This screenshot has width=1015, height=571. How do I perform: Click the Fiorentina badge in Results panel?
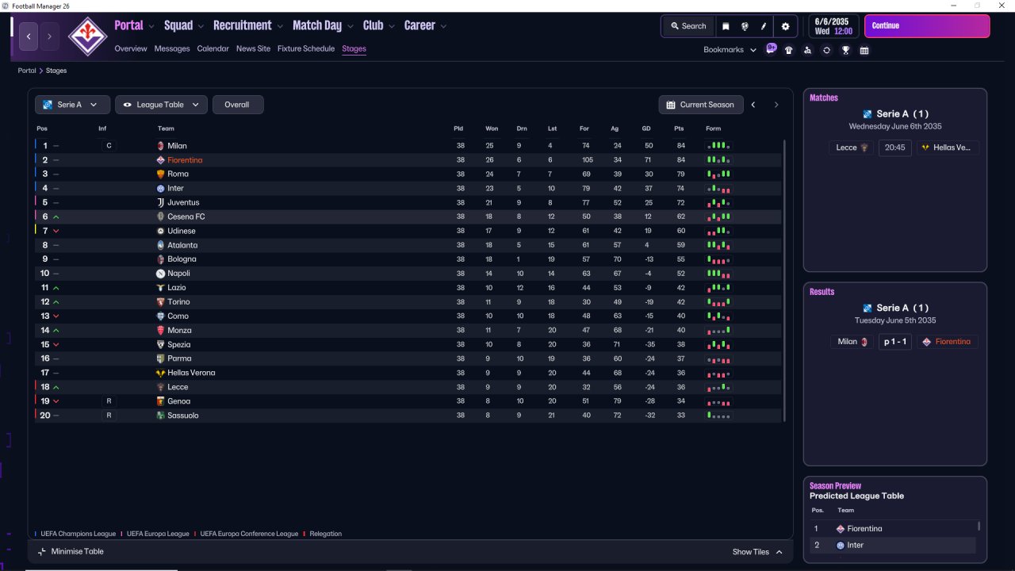click(x=926, y=342)
